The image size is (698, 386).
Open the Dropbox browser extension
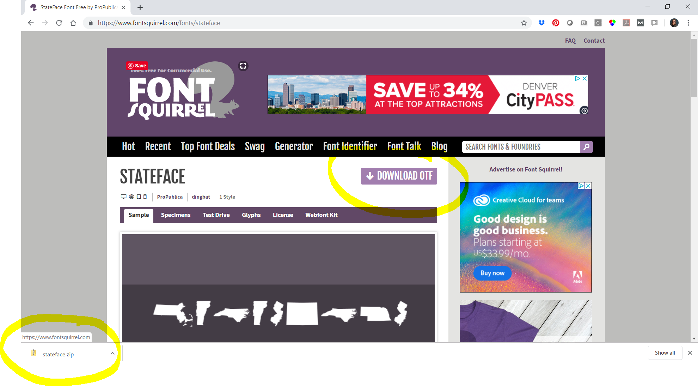542,23
